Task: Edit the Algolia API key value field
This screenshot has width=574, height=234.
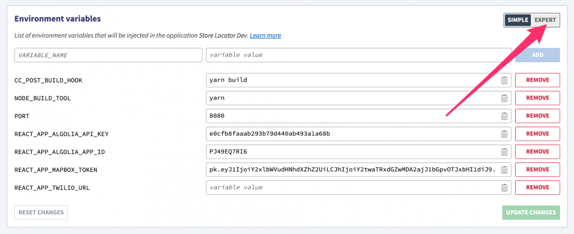Action: [x=359, y=134]
